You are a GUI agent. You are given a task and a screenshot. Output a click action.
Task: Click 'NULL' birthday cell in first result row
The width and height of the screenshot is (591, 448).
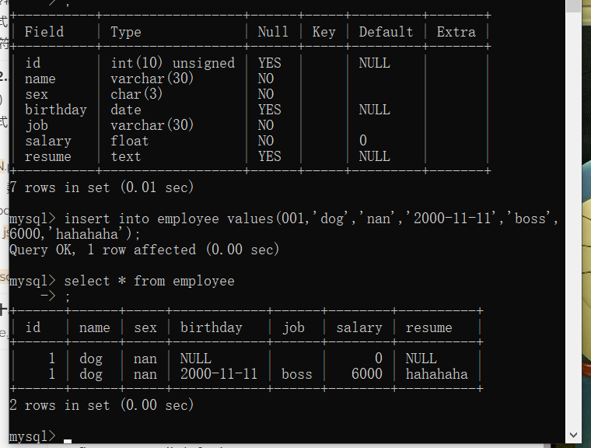pos(196,359)
